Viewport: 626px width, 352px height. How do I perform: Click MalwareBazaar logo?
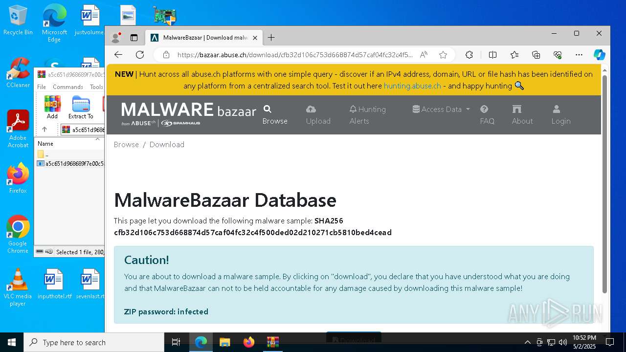tap(188, 114)
